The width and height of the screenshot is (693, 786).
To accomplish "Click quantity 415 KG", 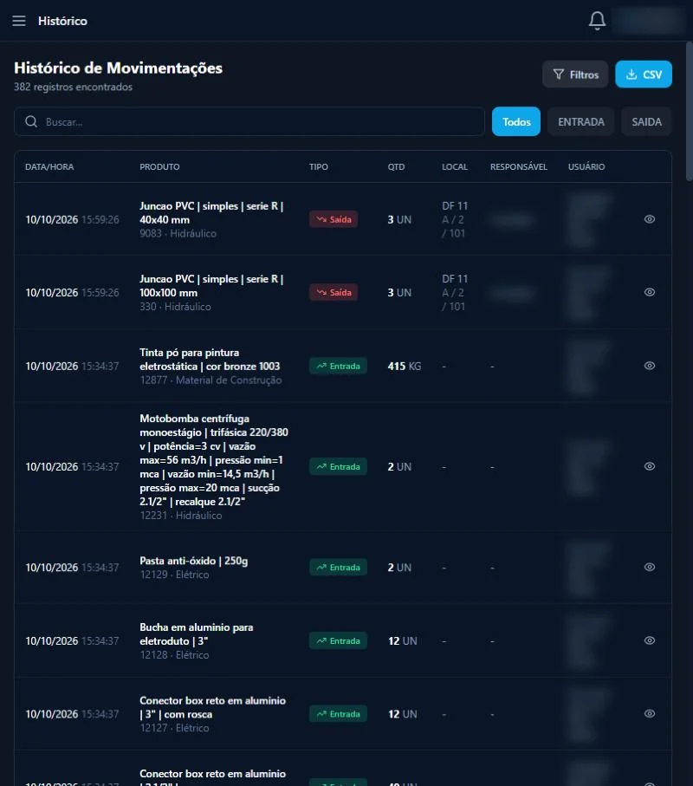I will pos(404,366).
